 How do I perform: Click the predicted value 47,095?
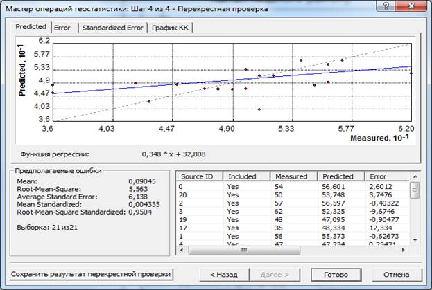(x=334, y=219)
